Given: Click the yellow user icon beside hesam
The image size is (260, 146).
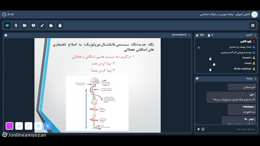Looking at the screenshot, I should (254, 63).
